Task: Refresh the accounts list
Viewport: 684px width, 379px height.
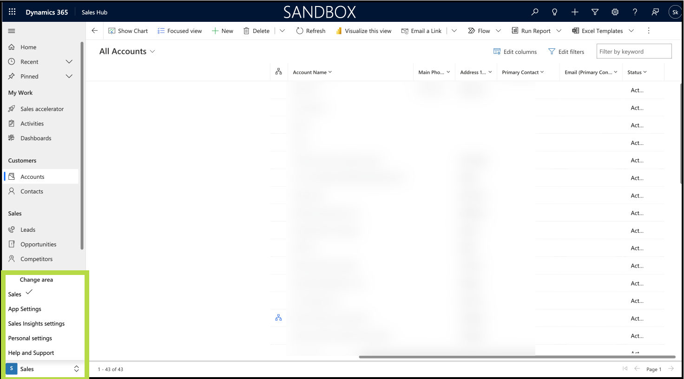Action: (311, 31)
